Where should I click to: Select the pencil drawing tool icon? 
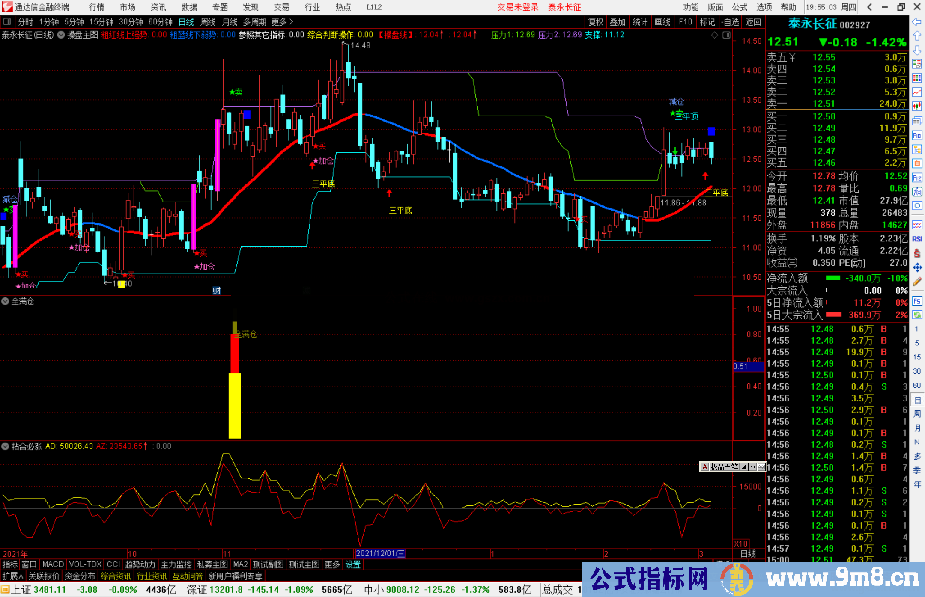click(x=917, y=282)
